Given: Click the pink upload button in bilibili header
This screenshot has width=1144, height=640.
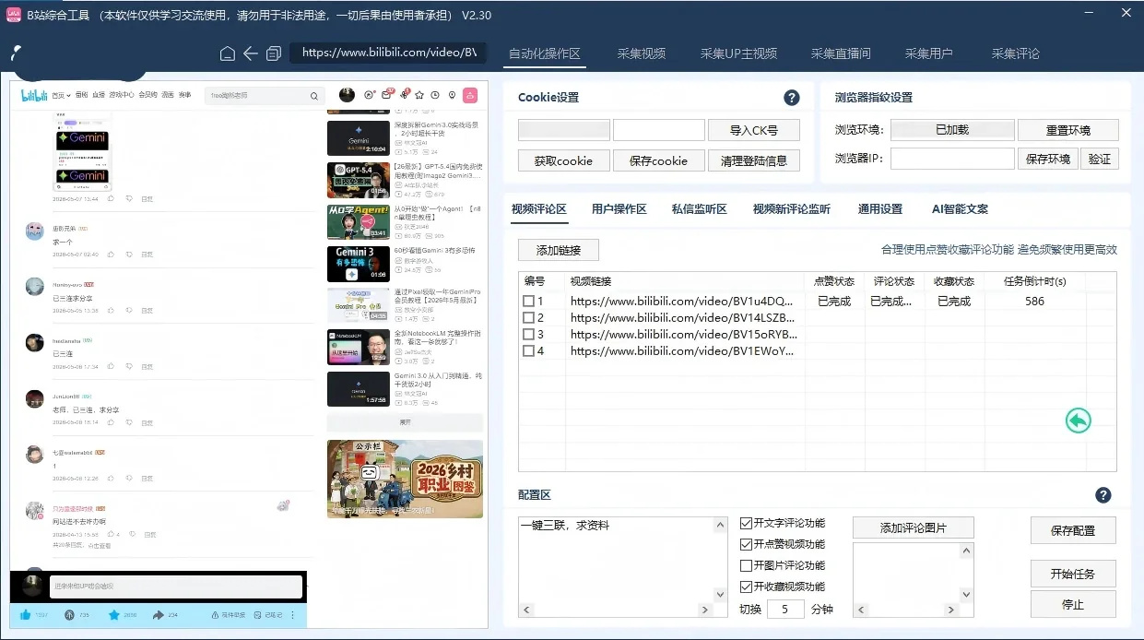Looking at the screenshot, I should pos(469,95).
